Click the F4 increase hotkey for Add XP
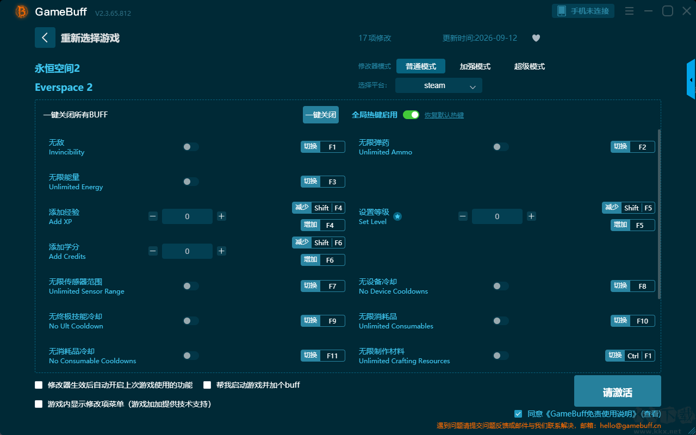This screenshot has width=696, height=435. coord(323,225)
